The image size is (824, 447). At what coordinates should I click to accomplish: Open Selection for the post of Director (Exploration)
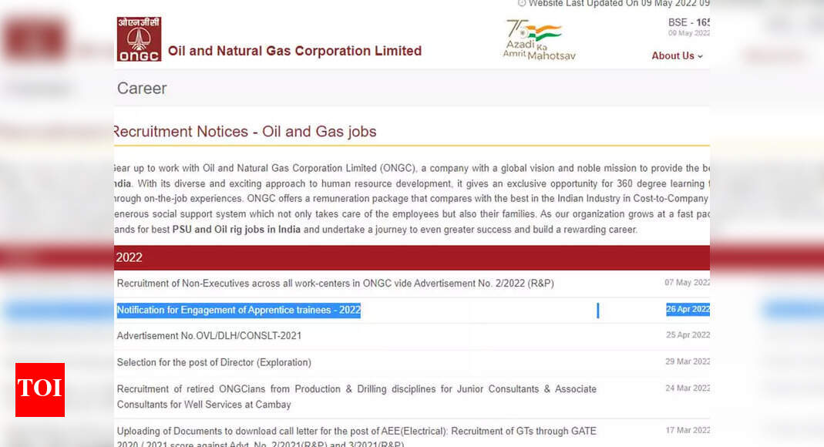pyautogui.click(x=214, y=362)
